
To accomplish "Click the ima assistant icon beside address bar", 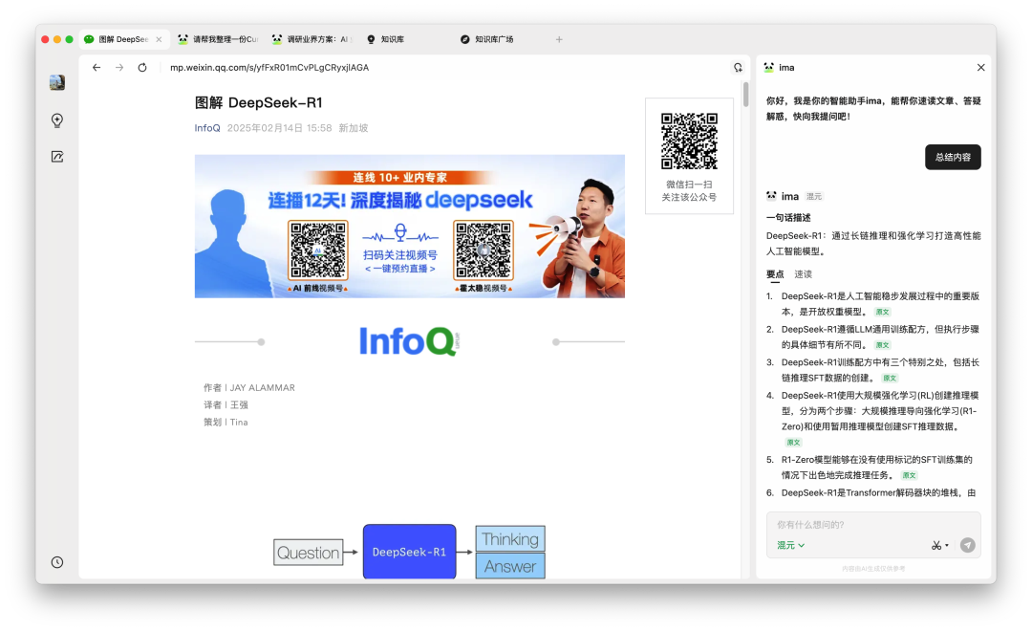I will click(738, 67).
